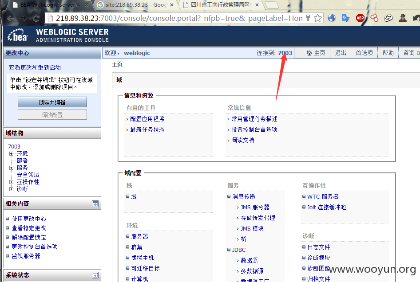Click the 锁定并编辑 button
The image size is (420, 282).
tap(52, 102)
